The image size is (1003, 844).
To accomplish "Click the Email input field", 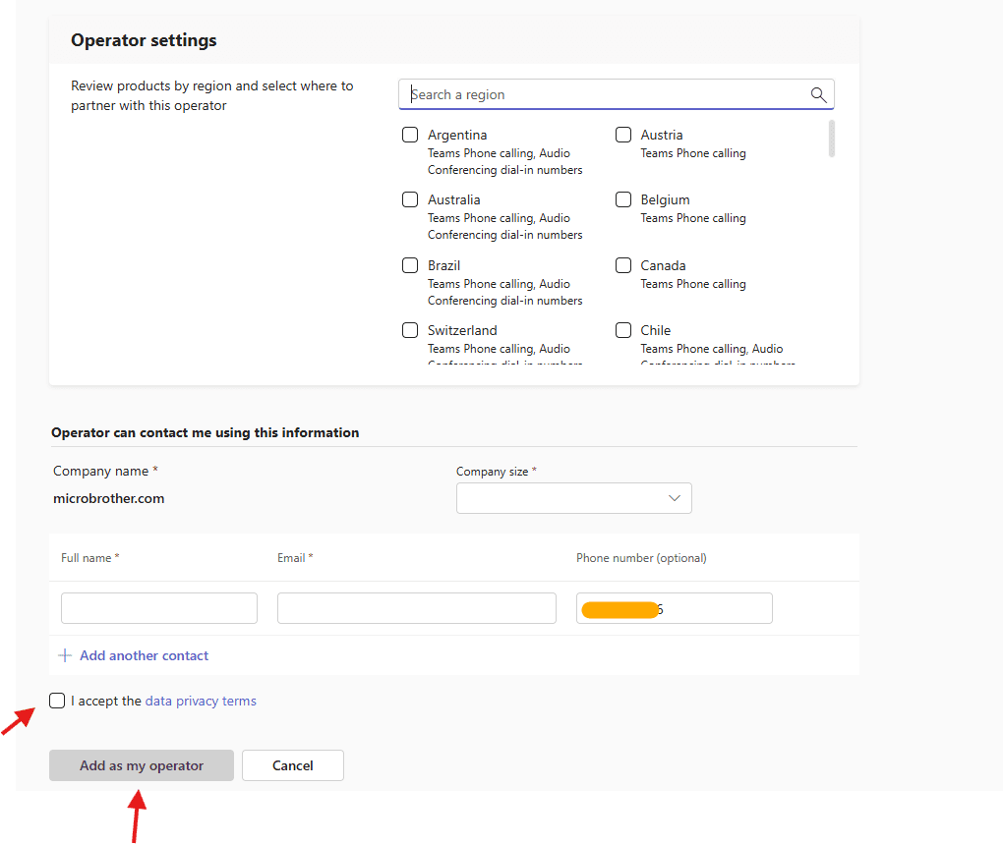I will click(x=417, y=608).
